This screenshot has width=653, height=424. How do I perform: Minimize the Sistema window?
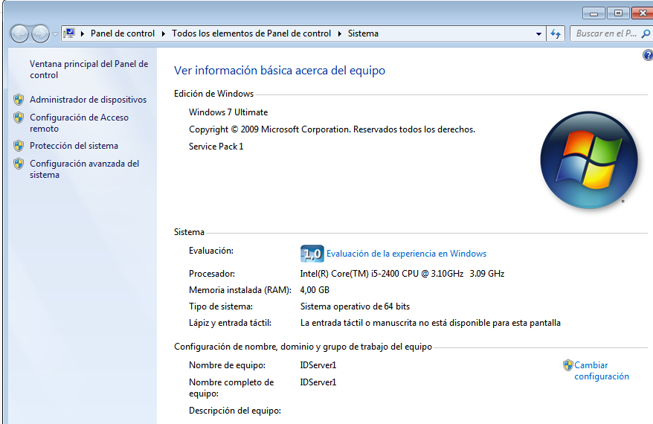click(x=594, y=13)
